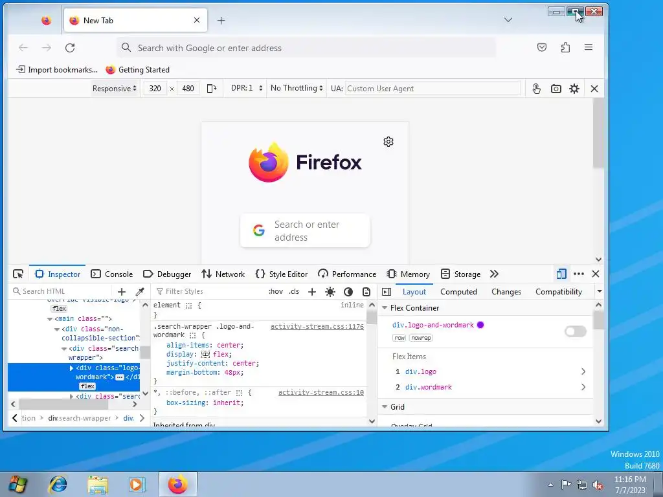Image resolution: width=663 pixels, height=497 pixels.
Task: Open the Memory tab
Action: coord(409,274)
